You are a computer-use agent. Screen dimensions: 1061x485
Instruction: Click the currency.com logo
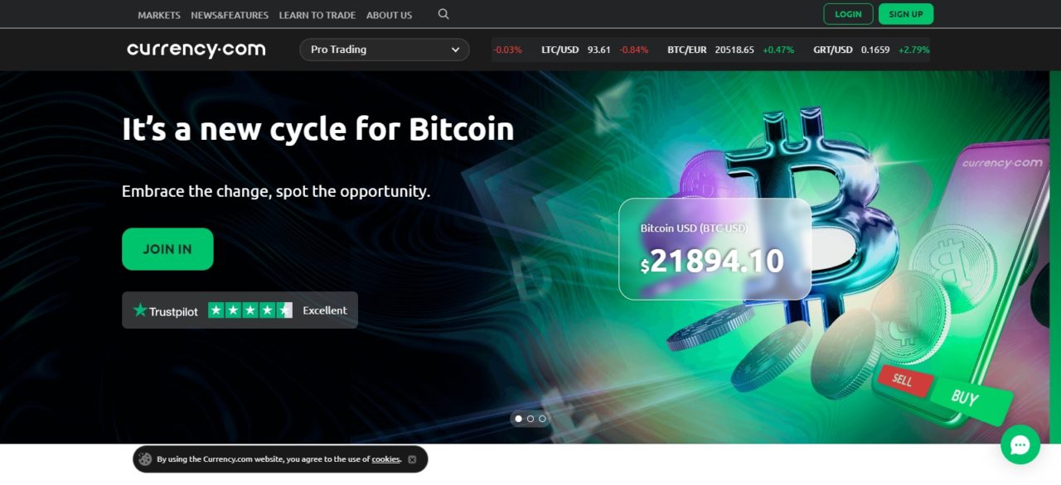[x=196, y=50]
